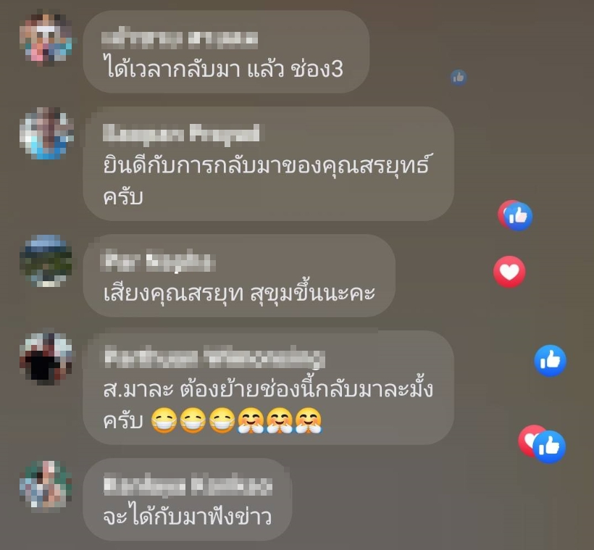Click blurred username above 'เสียงคุณสรยุท สุขุมขึ้นนะคะ'
The height and width of the screenshot is (550, 594).
point(159,261)
